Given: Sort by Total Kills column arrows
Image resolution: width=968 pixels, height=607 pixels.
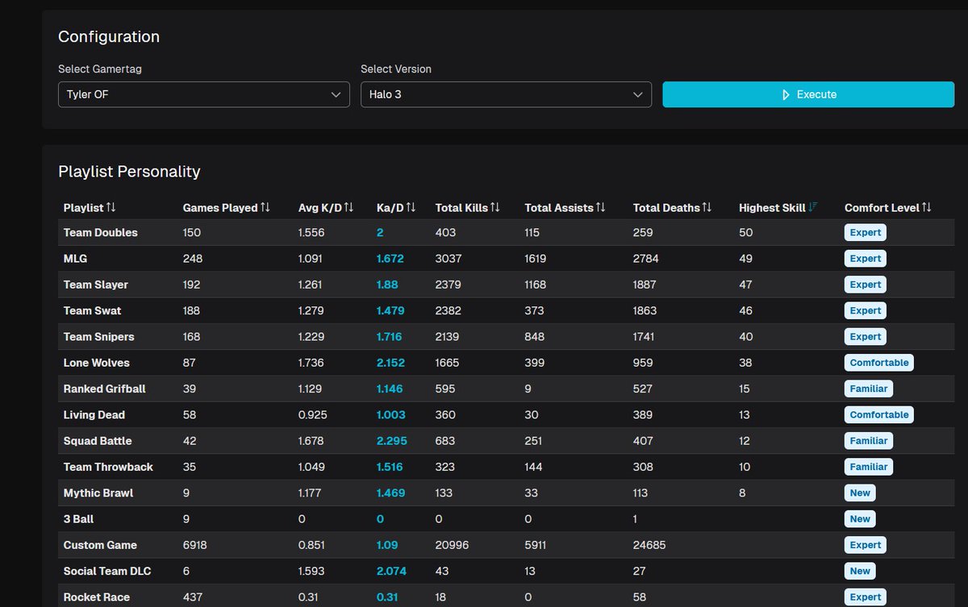Looking at the screenshot, I should (x=494, y=207).
